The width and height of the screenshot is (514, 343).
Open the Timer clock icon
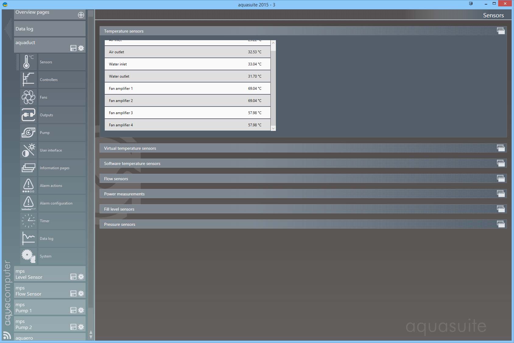pos(28,221)
